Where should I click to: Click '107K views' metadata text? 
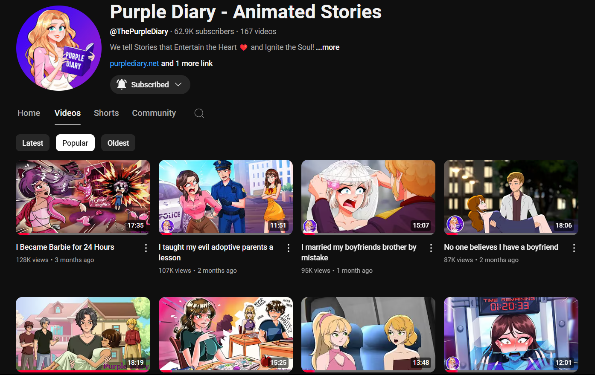coord(175,271)
